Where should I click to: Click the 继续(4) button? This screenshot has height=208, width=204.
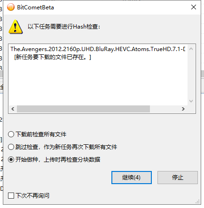click(x=132, y=178)
